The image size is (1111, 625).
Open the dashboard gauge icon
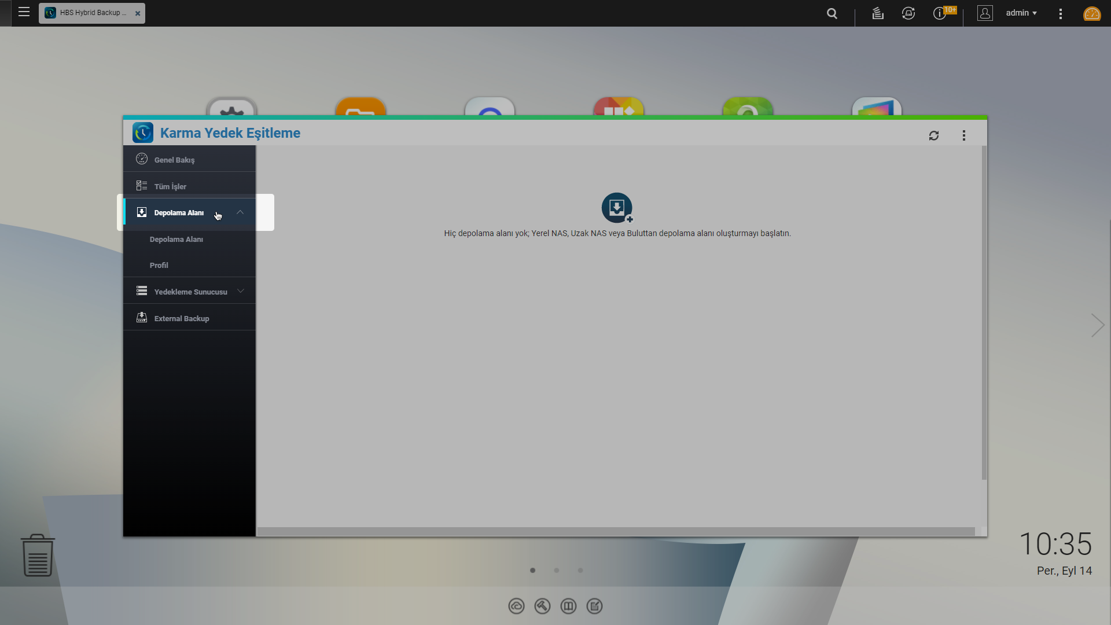point(1091,13)
